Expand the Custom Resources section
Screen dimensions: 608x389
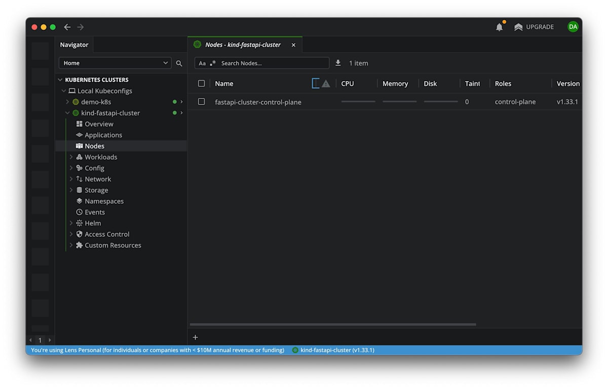point(71,245)
